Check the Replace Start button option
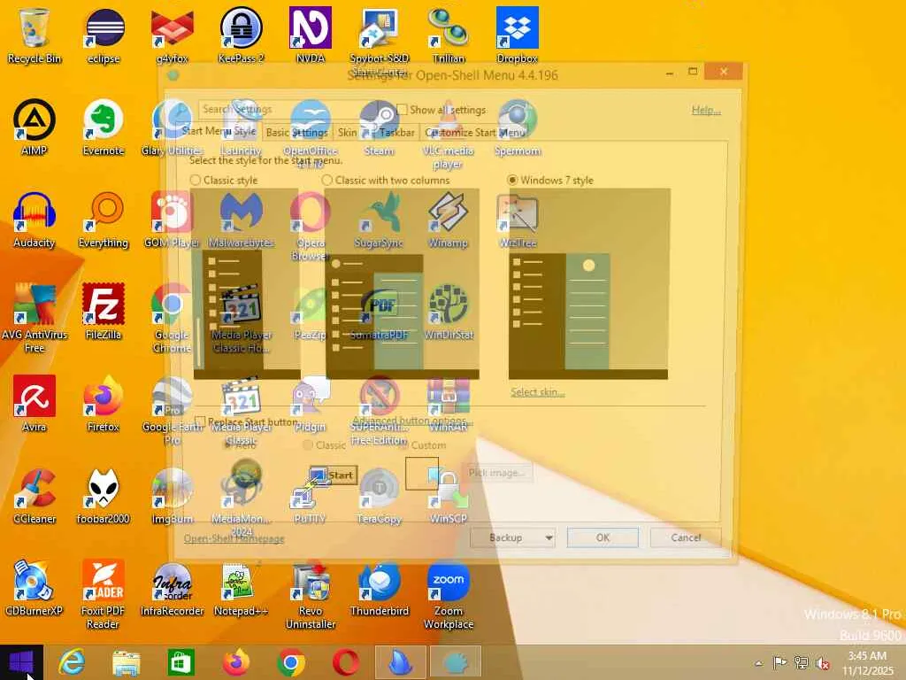This screenshot has height=680, width=906. pyautogui.click(x=200, y=421)
